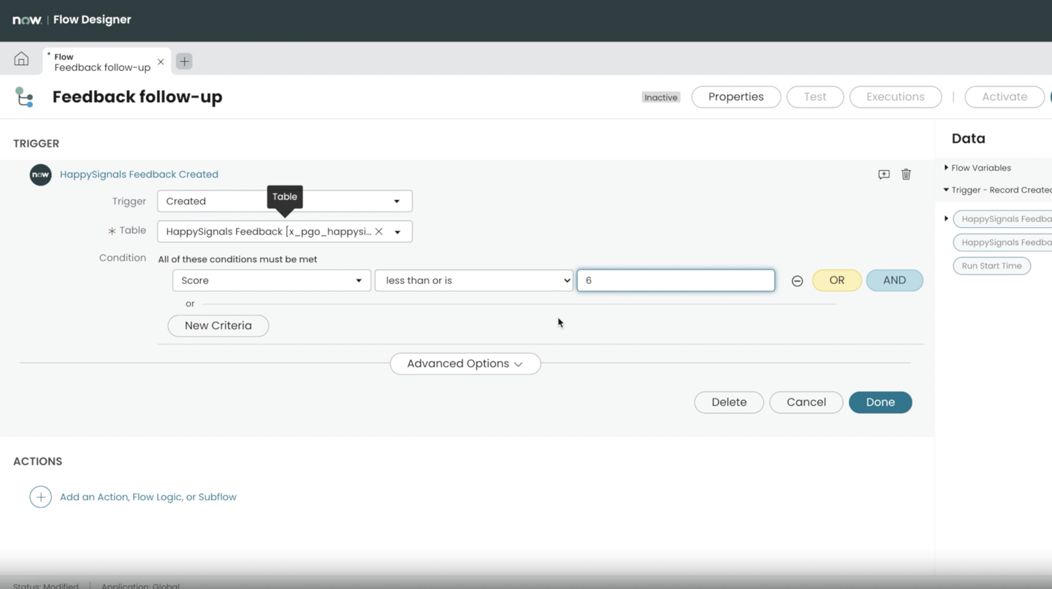Click the ServiceNow logo in the header

26,20
